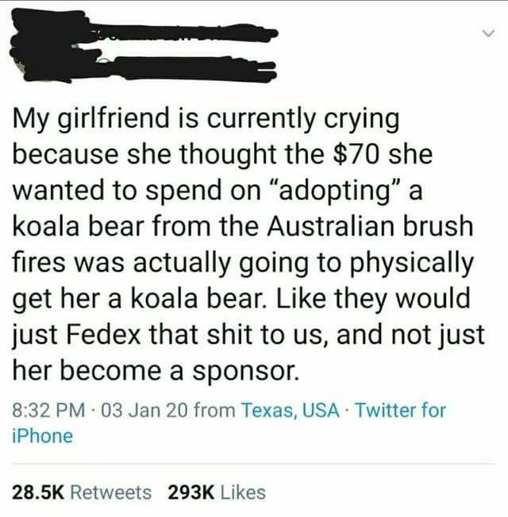
Task: Click the word sponsor ending the tweet
Action: click(246, 372)
